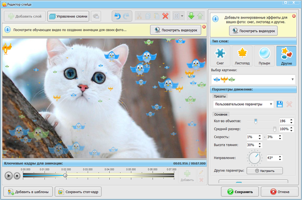The image size is (302, 200).
Task: Click Добавить в шаблоны button
Action: (x=28, y=192)
